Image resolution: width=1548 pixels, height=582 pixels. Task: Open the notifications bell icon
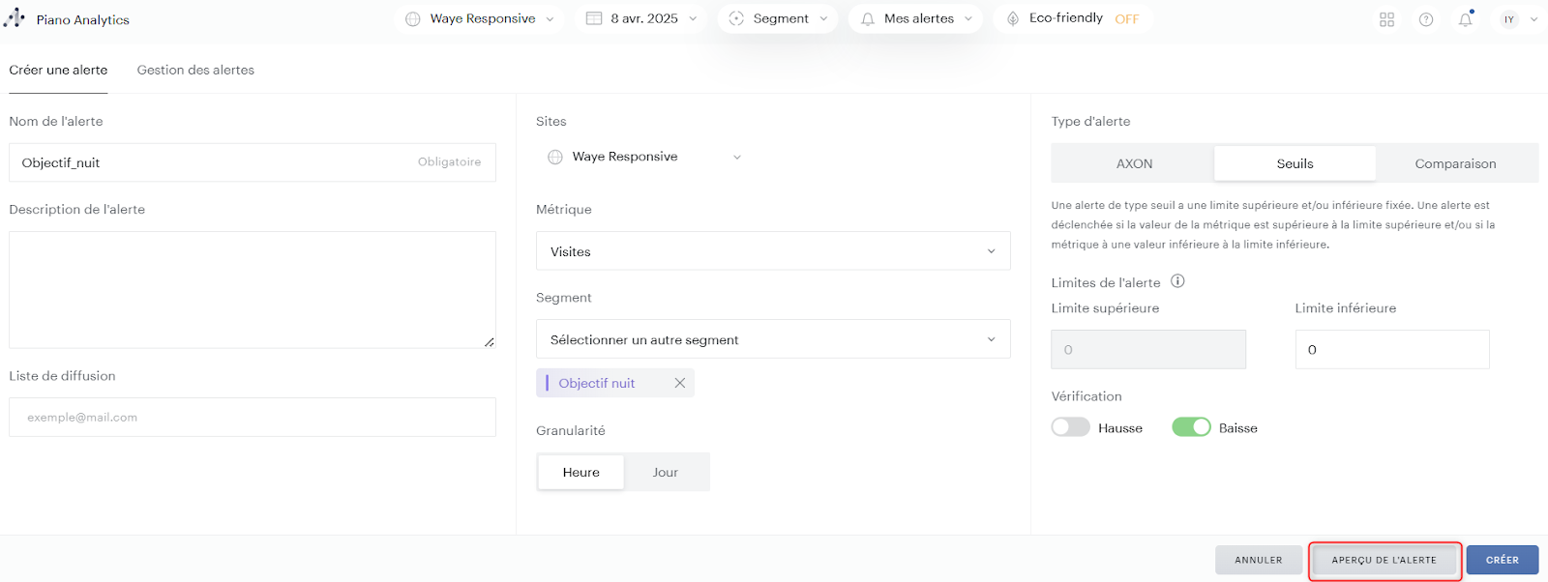click(1466, 18)
